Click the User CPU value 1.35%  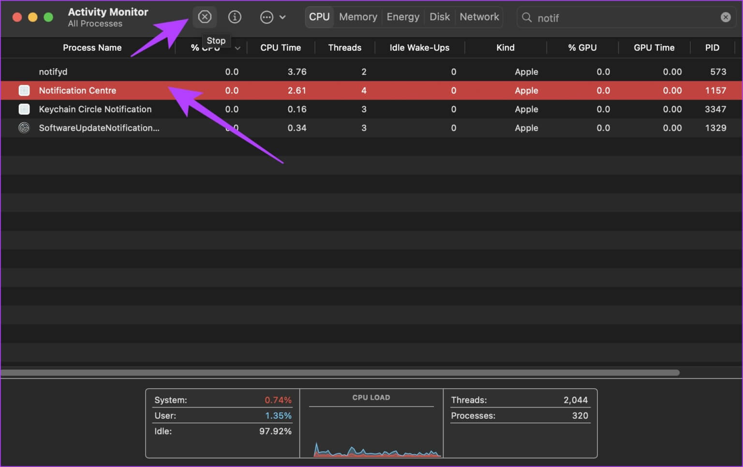[x=278, y=416]
